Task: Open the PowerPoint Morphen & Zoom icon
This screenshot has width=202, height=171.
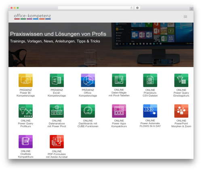Action: (181, 111)
